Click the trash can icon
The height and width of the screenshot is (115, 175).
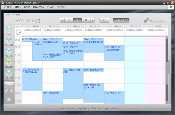pyautogui.click(x=9, y=100)
